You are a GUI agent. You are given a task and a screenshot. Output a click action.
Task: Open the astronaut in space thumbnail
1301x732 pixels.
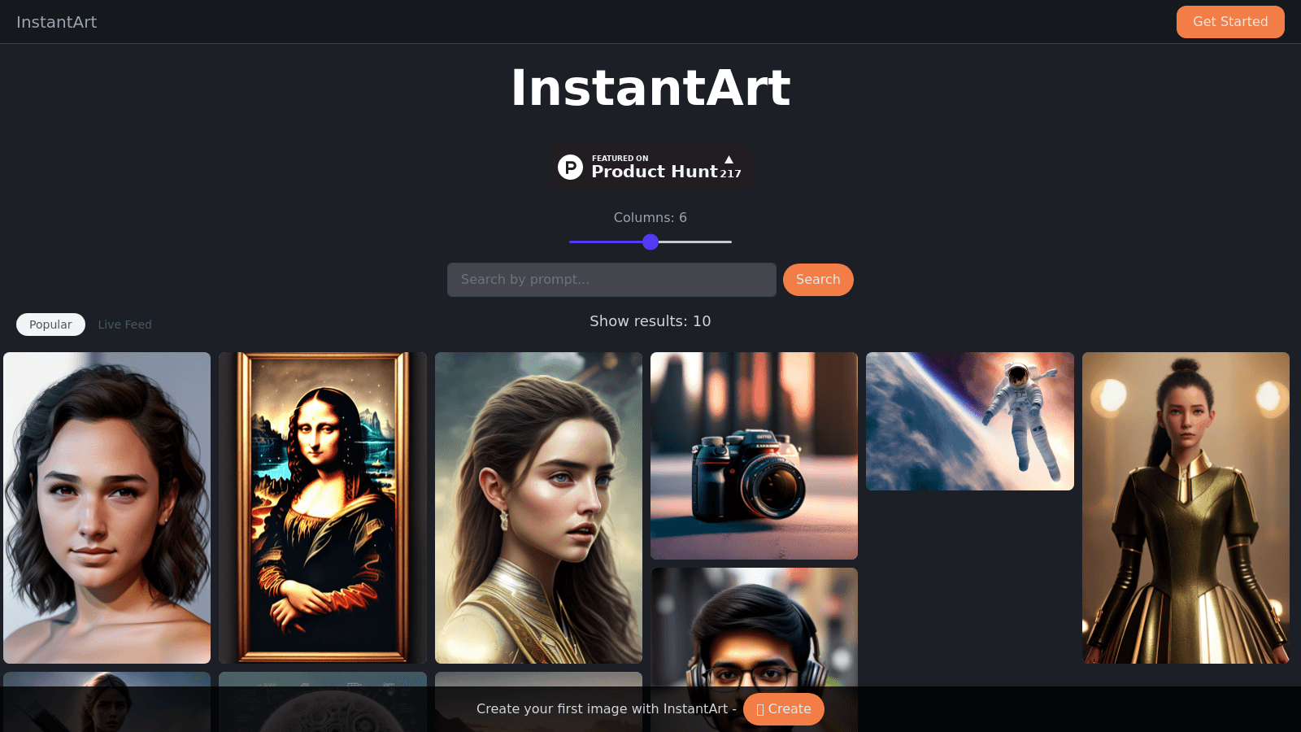pos(970,421)
